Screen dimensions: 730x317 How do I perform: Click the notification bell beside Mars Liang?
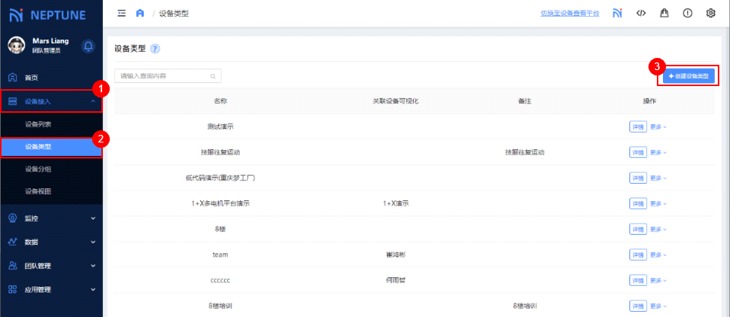click(88, 46)
